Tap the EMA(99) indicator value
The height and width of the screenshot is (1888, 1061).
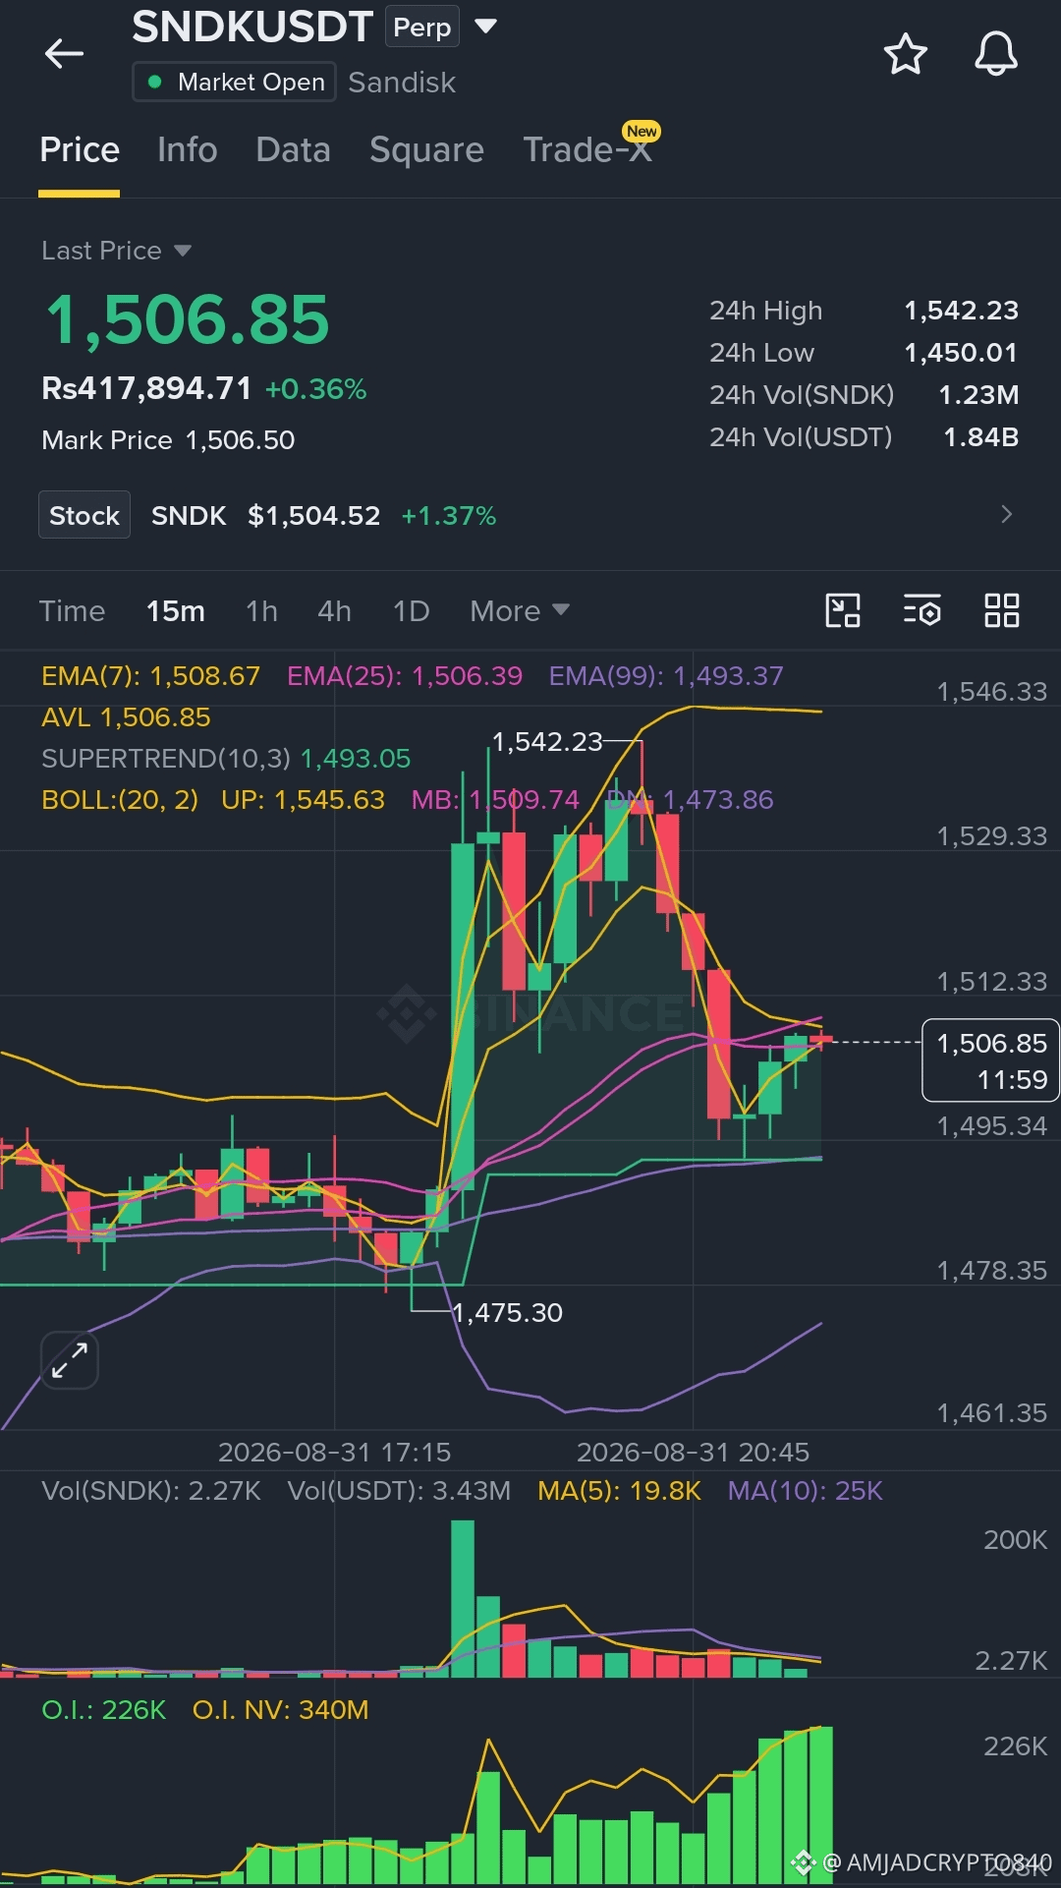666,676
